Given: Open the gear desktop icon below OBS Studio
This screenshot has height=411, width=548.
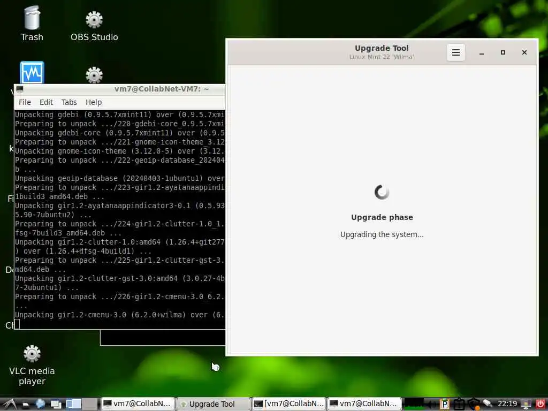Looking at the screenshot, I should pos(94,75).
